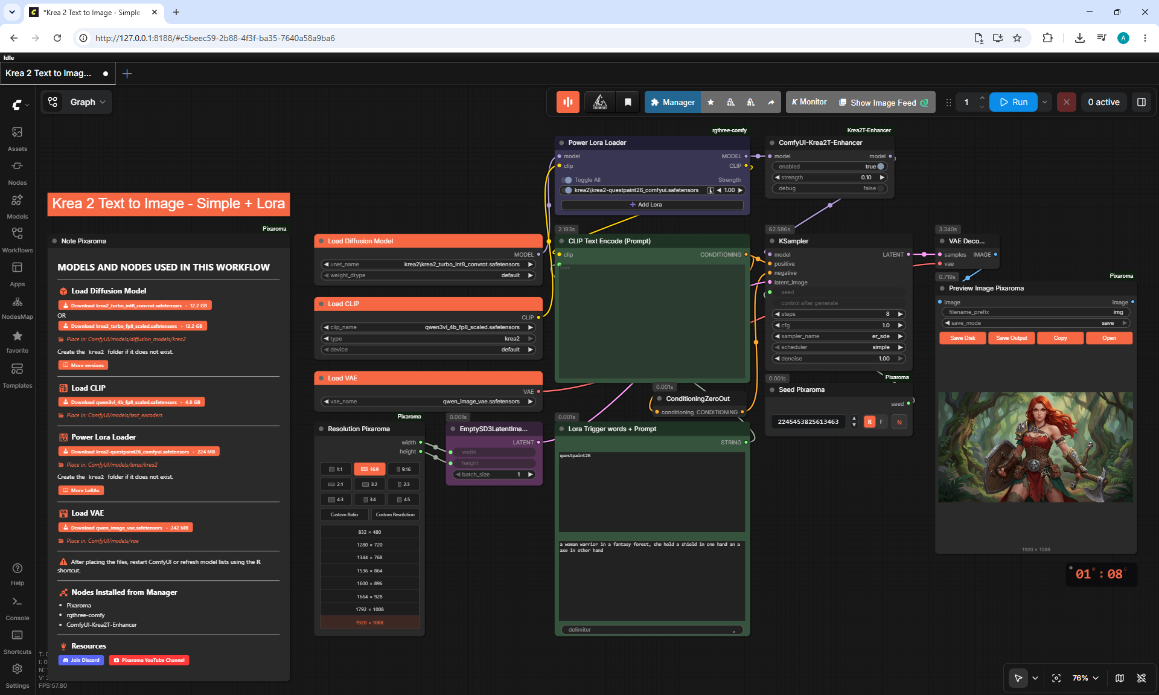Click the share arrow icon in Manager group
Image resolution: width=1159 pixels, height=695 pixels.
point(771,103)
